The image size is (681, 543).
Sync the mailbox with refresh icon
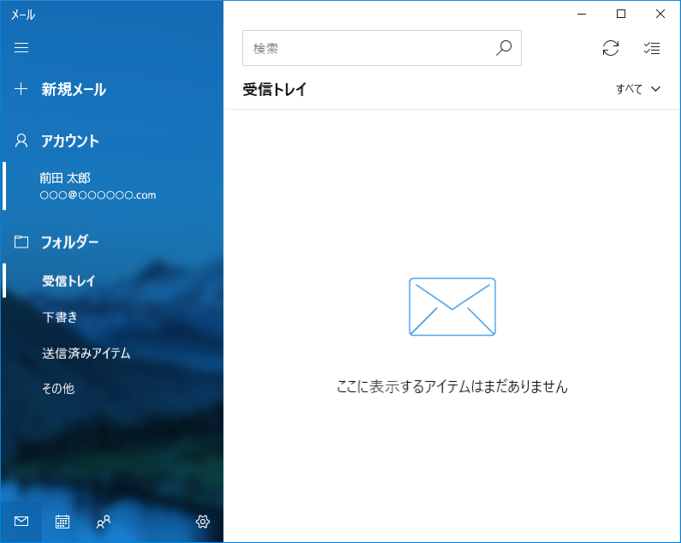click(x=611, y=49)
